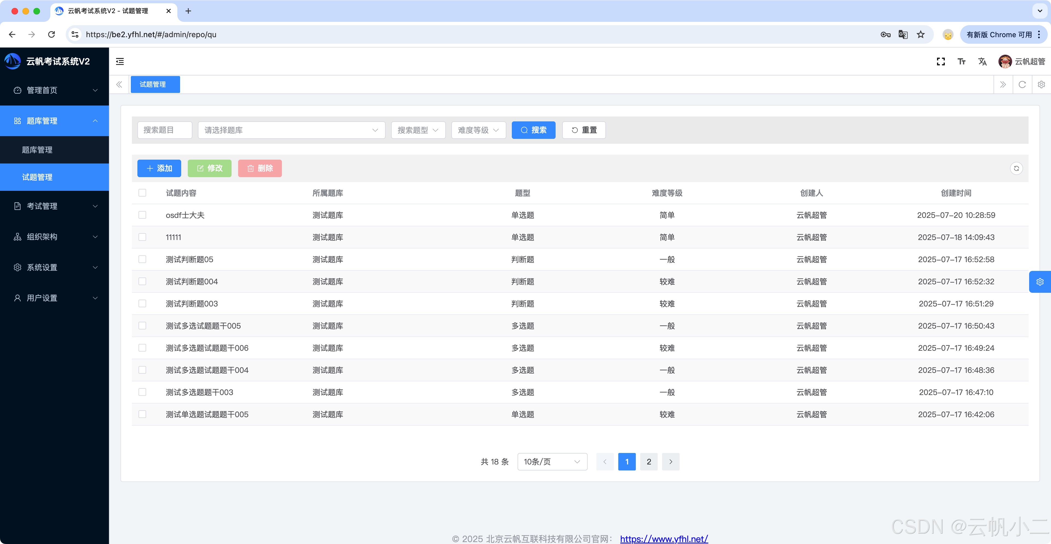Open the 难度等级 filter dropdown
This screenshot has width=1051, height=544.
coord(479,130)
